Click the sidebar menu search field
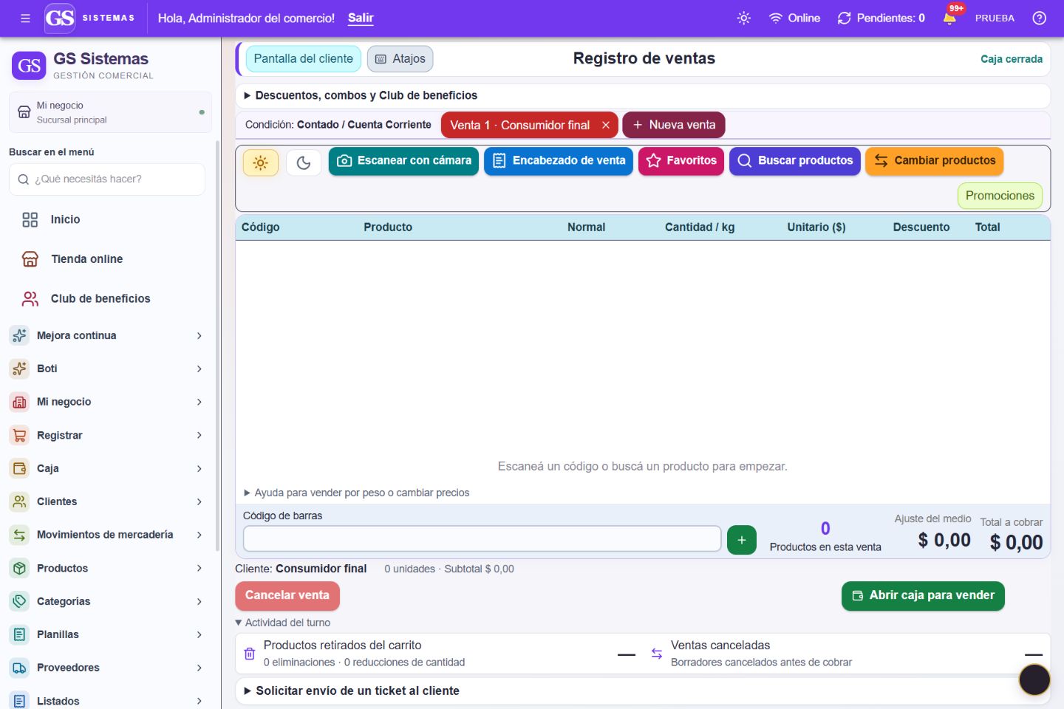This screenshot has width=1064, height=709. coord(107,179)
